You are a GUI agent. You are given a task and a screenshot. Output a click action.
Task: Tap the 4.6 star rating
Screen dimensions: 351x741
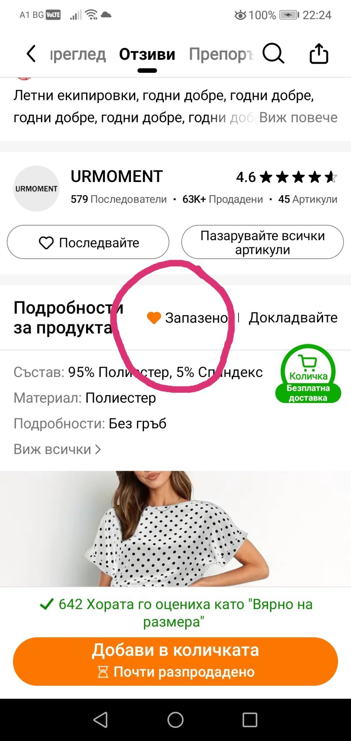tap(287, 177)
